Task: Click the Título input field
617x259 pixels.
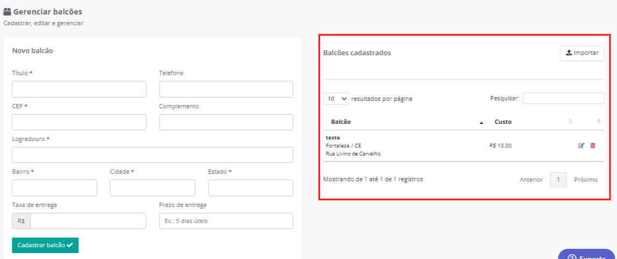Action: point(79,89)
